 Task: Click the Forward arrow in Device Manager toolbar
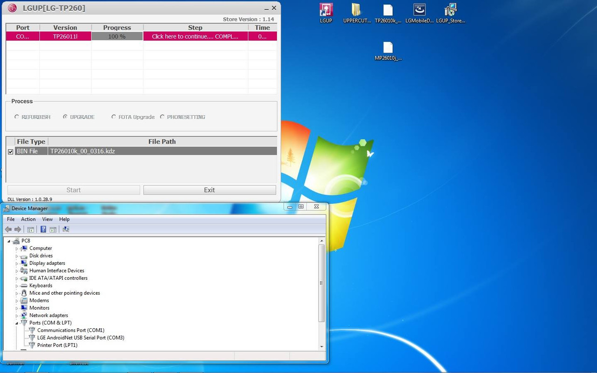coord(18,229)
